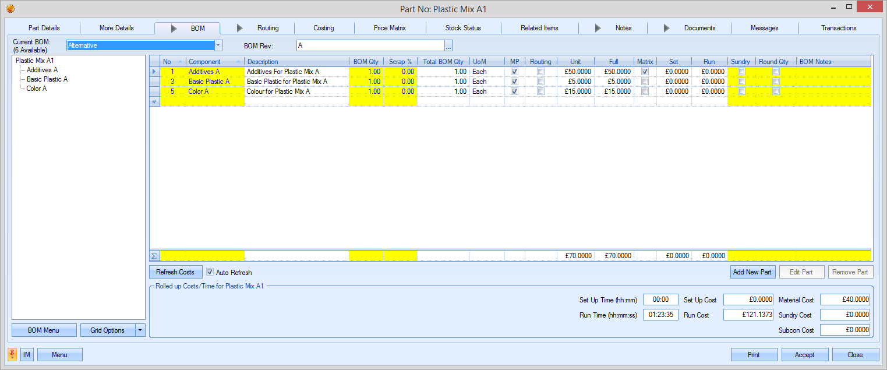Click the Add New Part button
The width and height of the screenshot is (887, 370).
tap(752, 272)
